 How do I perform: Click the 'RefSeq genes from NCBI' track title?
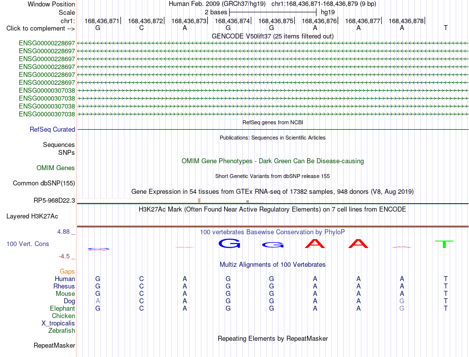(x=273, y=122)
